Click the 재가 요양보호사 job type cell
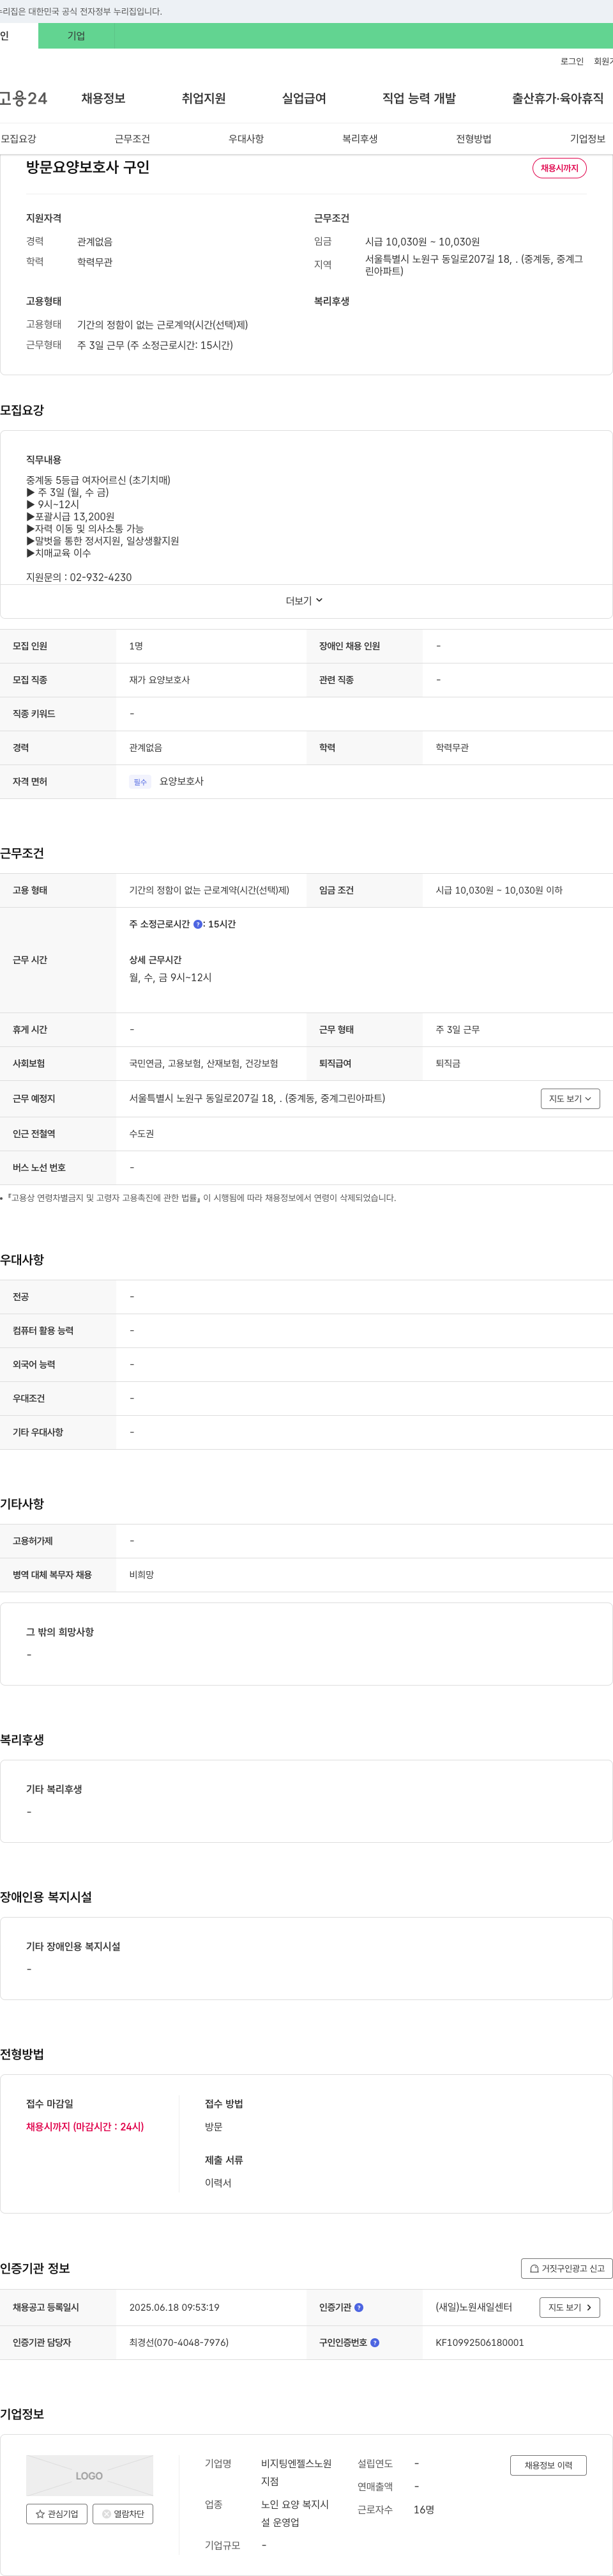Screen dimensions: 613x2576 [160, 680]
